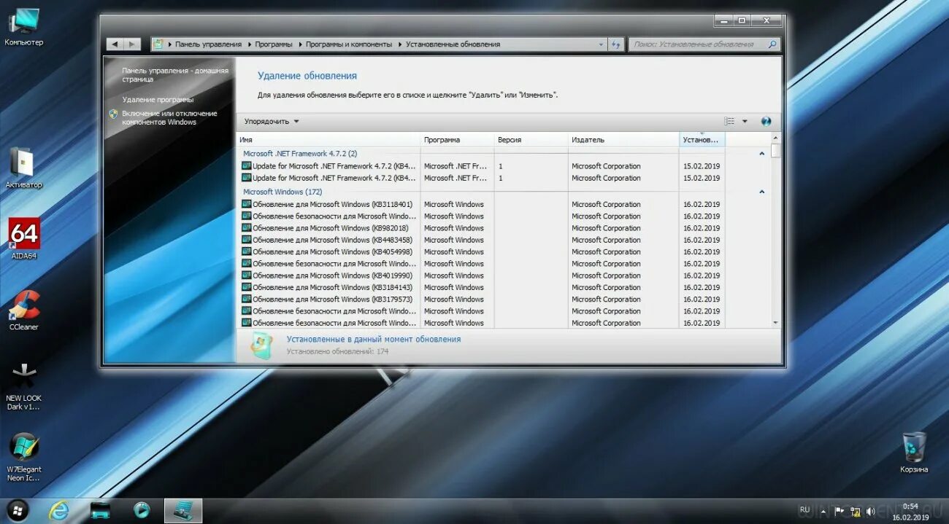Select update row KB4019990
Screen dimensions: 949x524
482,275
